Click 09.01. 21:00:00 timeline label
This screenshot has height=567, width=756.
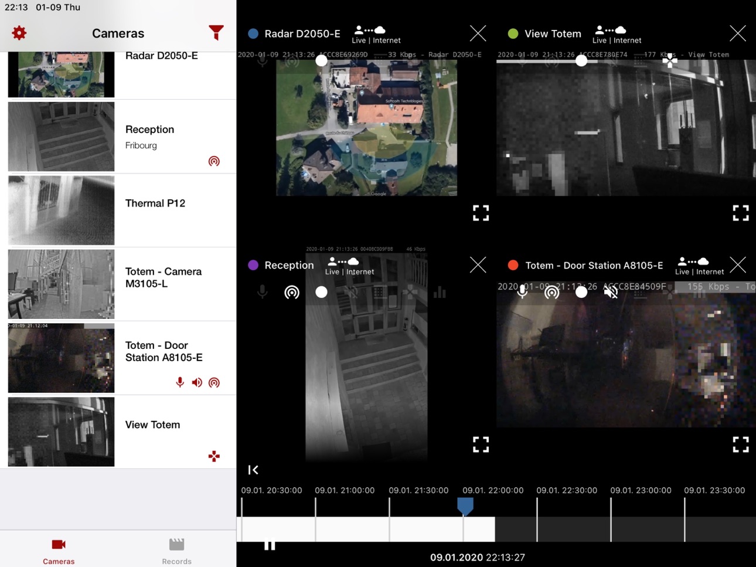[x=345, y=490]
